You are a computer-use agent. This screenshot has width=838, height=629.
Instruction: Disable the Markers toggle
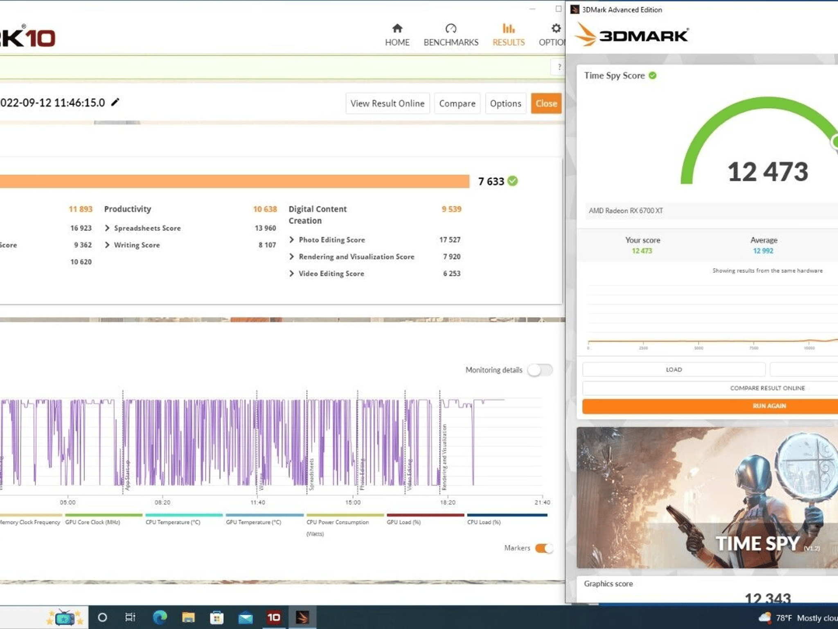[544, 548]
